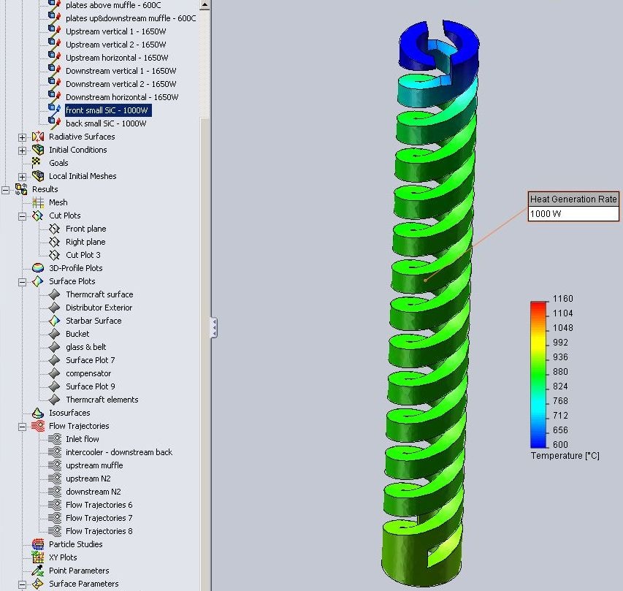Click the tree scrollbar up arrow
The image size is (623, 591).
click(205, 5)
